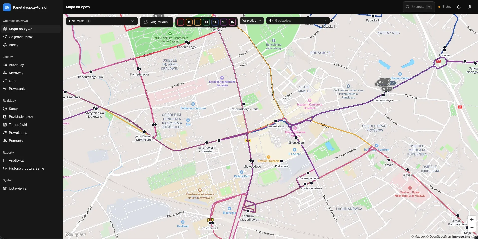Click the Państwowa Akademia school icon
Image resolution: width=478 pixels, height=239 pixels.
(x=200, y=190)
